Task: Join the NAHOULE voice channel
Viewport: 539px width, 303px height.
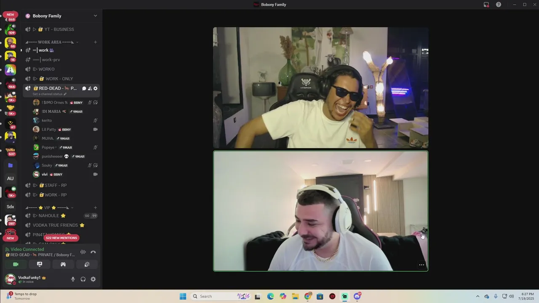Action: point(61,215)
